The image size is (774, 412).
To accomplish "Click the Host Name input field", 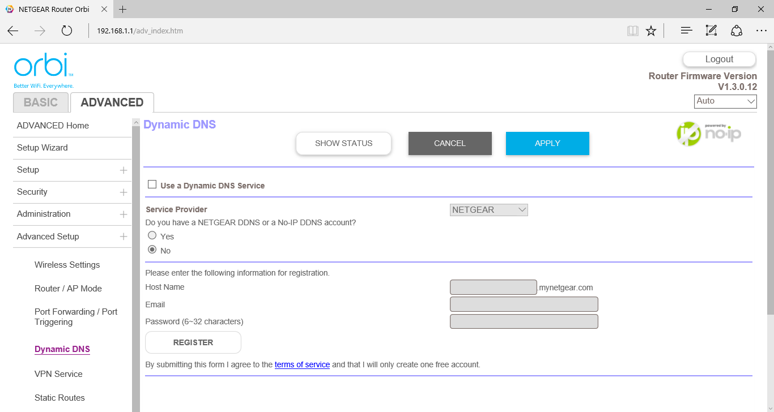I will (x=493, y=287).
